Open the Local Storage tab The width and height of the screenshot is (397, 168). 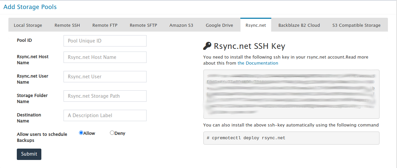(28, 25)
